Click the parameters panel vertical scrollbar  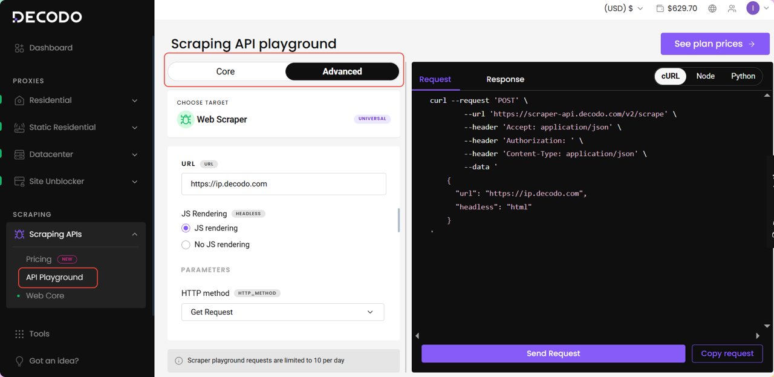(398, 220)
